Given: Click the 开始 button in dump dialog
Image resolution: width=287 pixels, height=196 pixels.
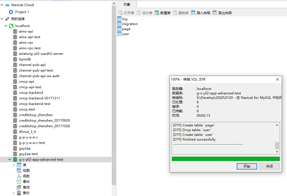Looking at the screenshot, I should 247,166.
